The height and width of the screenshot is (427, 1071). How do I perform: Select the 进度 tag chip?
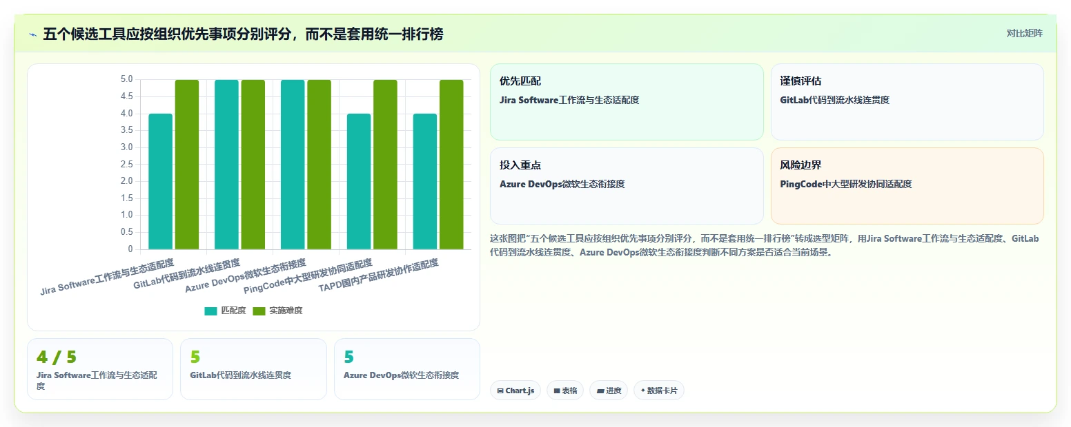(x=609, y=390)
